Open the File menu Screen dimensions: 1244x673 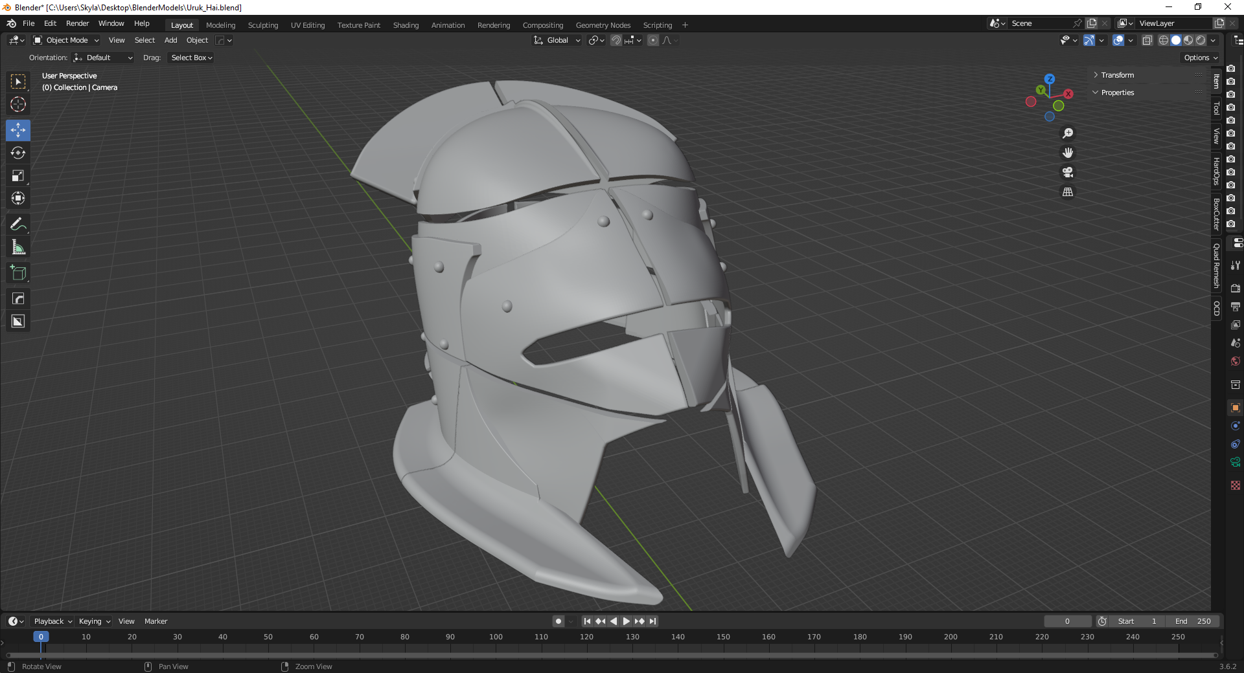coord(29,23)
